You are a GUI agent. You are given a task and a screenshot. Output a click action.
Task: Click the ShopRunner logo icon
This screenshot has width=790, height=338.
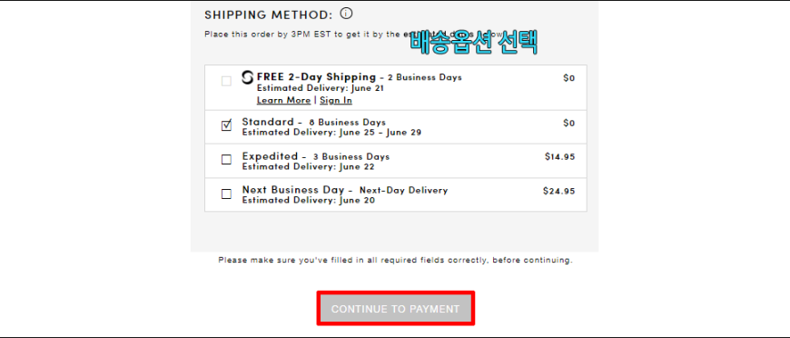pyautogui.click(x=247, y=78)
